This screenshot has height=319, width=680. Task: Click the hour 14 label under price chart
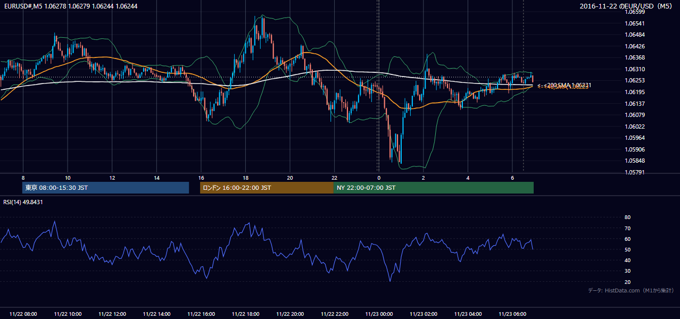tap(156, 178)
